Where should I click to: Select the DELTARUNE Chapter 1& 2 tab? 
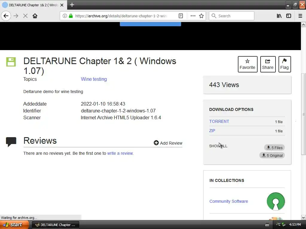coord(33,5)
